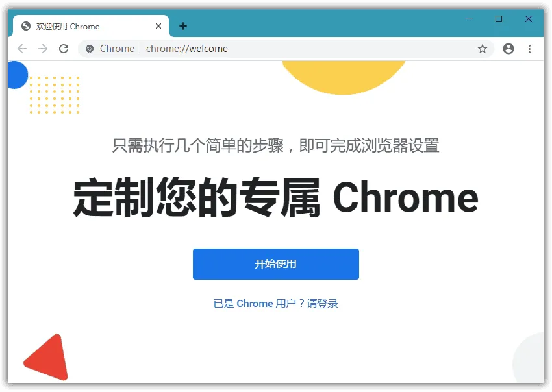The width and height of the screenshot is (552, 392).
Task: Maximize the Chrome window
Action: click(x=499, y=19)
